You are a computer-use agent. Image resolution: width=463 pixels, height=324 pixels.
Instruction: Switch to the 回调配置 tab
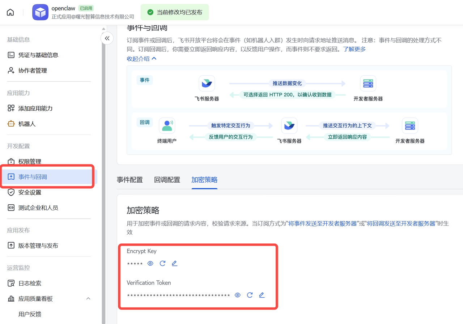pyautogui.click(x=167, y=180)
